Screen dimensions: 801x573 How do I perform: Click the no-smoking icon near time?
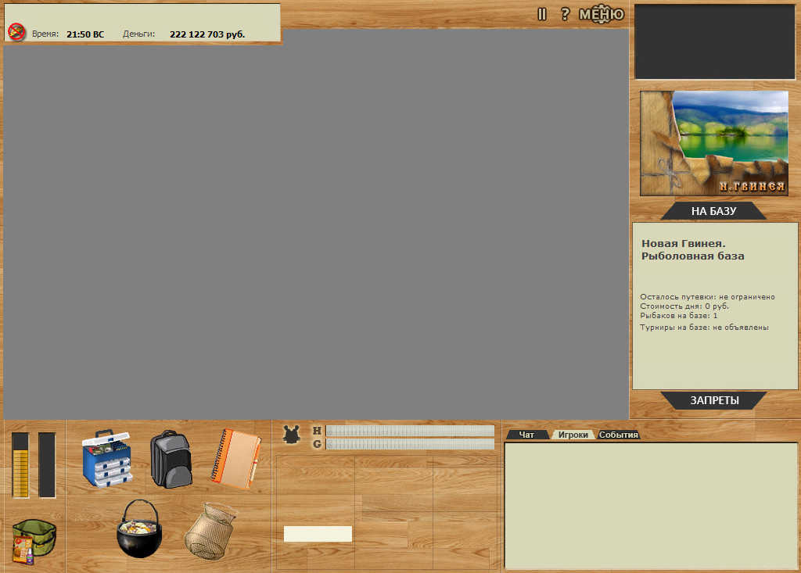[x=17, y=32]
